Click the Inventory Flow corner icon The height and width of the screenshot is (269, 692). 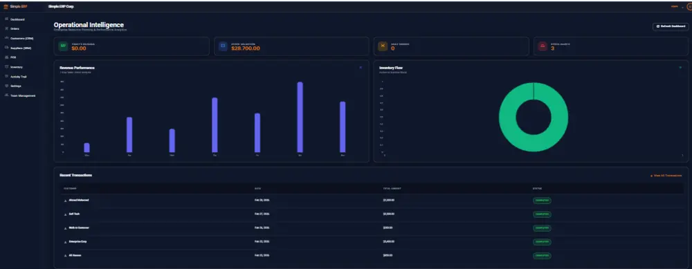click(680, 68)
